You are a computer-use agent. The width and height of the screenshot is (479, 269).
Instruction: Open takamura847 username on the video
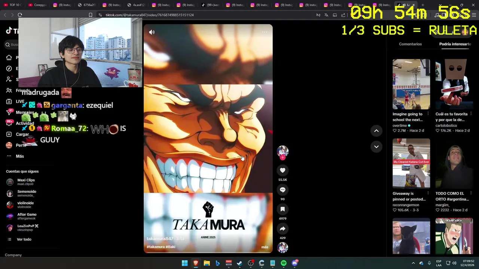click(x=160, y=239)
